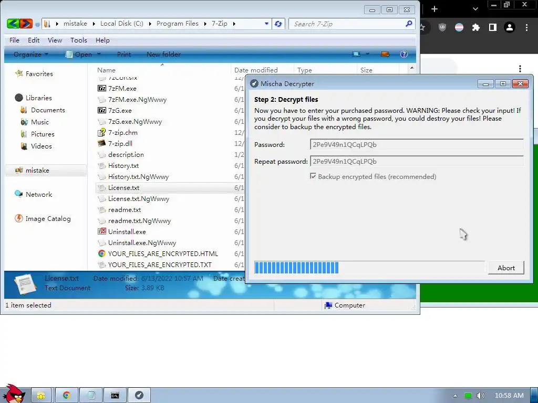The image size is (538, 403).
Task: Click the Password field
Action: pyautogui.click(x=417, y=144)
